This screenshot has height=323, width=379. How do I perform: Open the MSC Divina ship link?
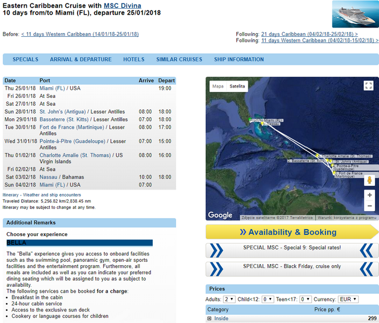point(122,6)
